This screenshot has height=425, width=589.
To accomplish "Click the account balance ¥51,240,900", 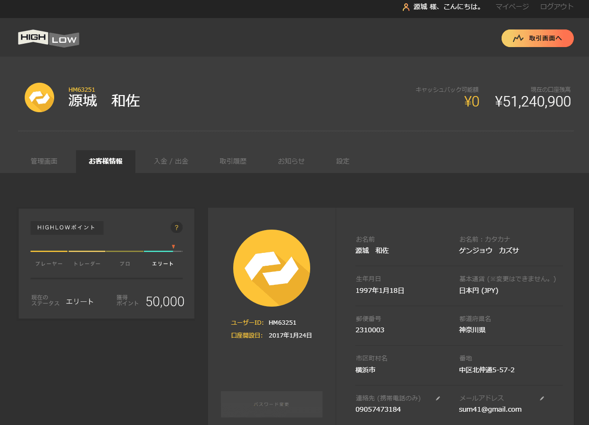I will (x=533, y=101).
